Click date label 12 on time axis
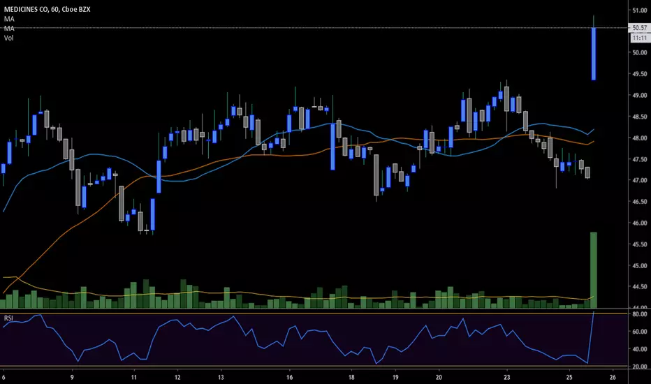This screenshot has height=384, width=651. 177,377
